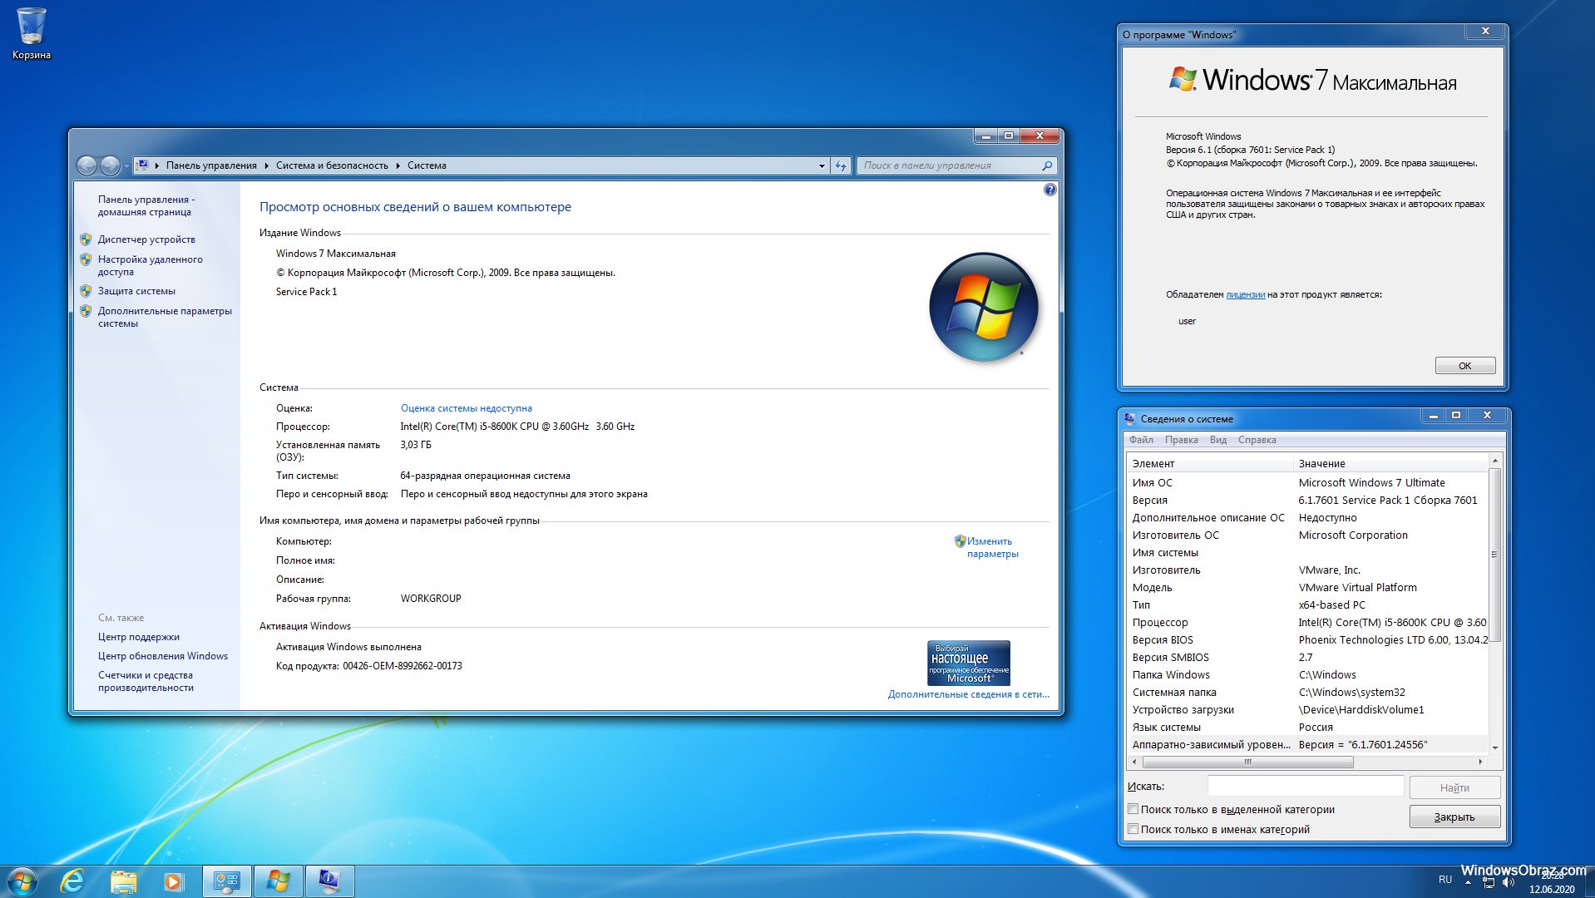Open Windows Explorer folder icon in taskbar
The width and height of the screenshot is (1595, 898).
click(123, 881)
